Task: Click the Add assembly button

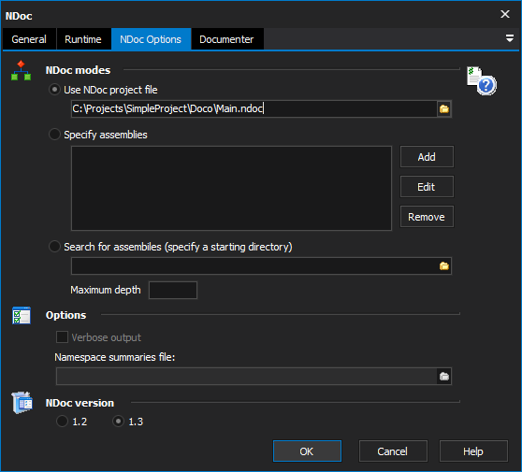Action: coord(427,157)
